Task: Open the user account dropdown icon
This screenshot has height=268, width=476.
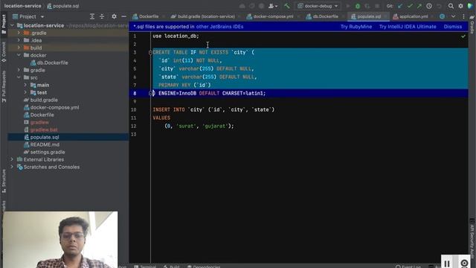Action: coord(273,6)
